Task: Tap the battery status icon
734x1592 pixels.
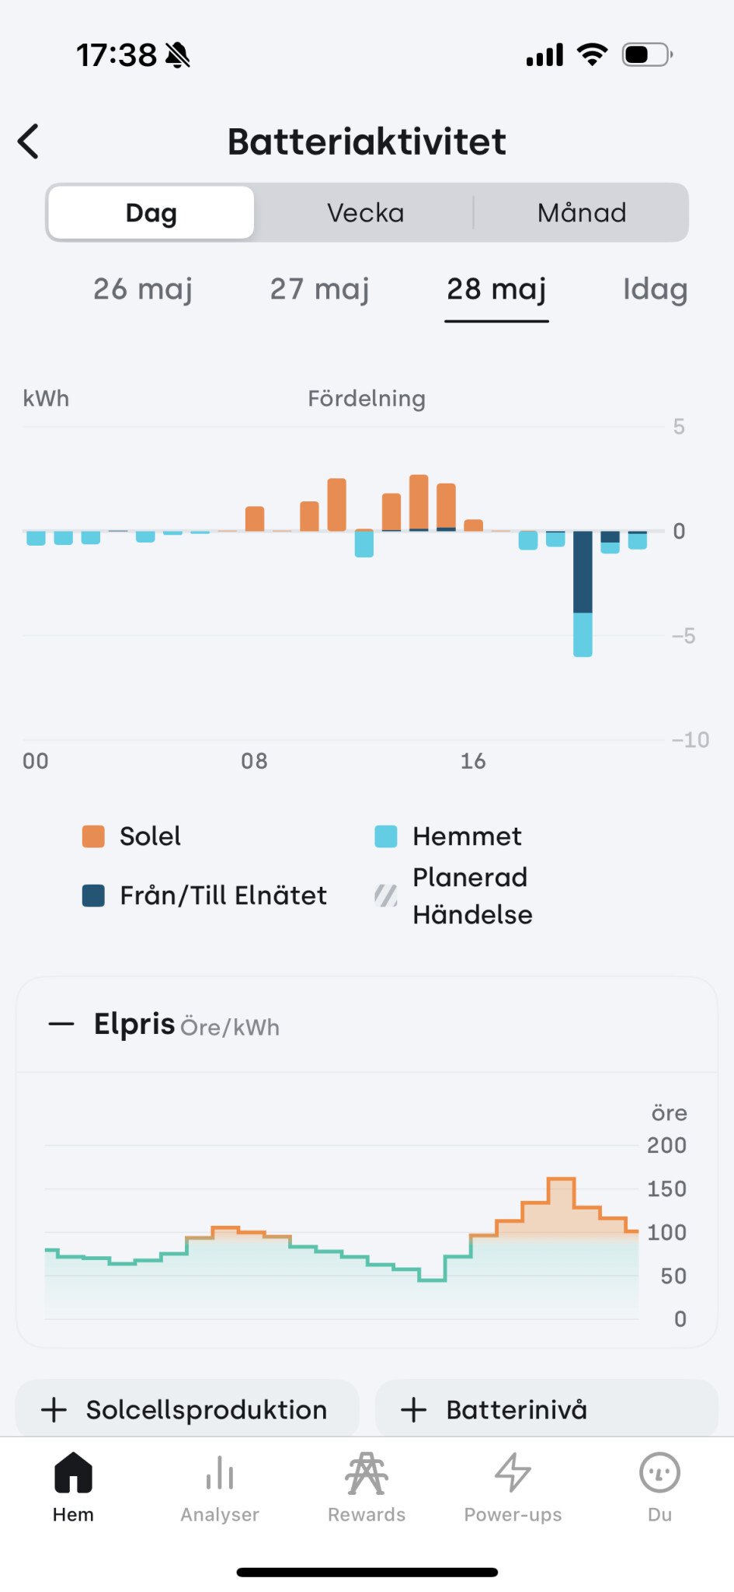Action: [x=646, y=55]
